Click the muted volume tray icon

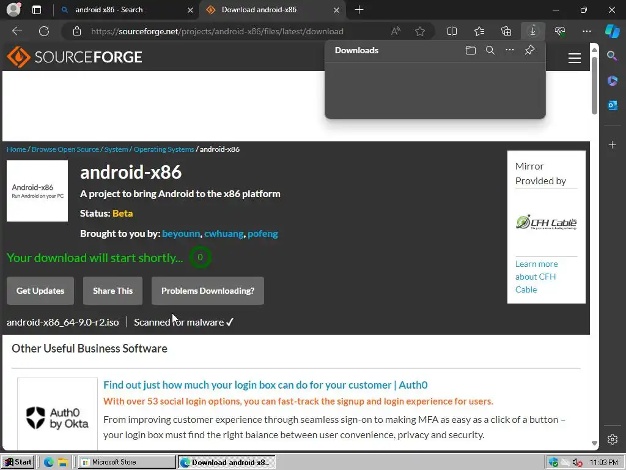[576, 463]
